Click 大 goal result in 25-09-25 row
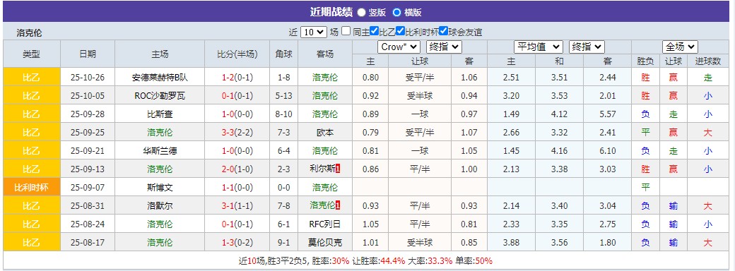735x271 pixels. [708, 133]
